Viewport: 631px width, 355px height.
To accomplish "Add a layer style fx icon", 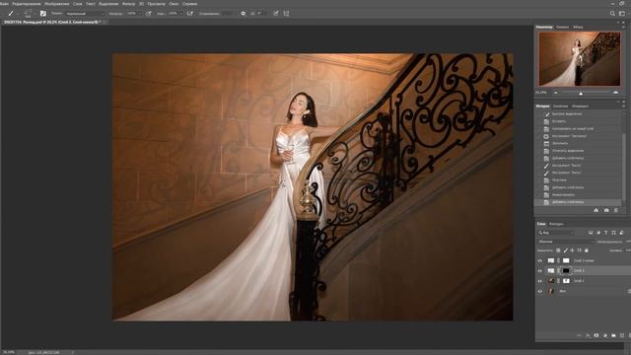I will (588, 335).
